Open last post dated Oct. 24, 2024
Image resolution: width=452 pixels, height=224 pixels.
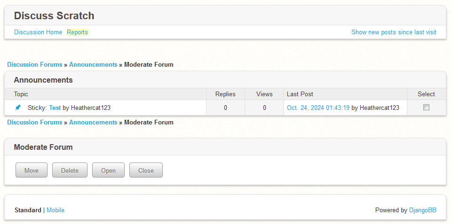tap(318, 108)
